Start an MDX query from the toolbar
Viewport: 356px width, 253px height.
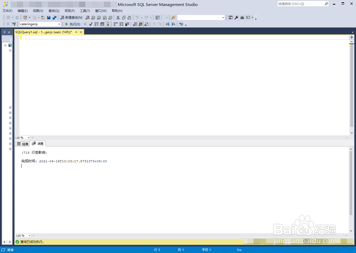point(93,18)
